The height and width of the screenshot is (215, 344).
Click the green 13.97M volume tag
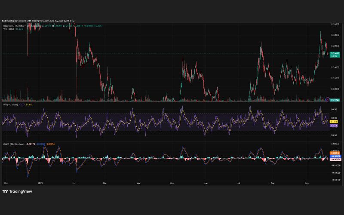point(335,100)
